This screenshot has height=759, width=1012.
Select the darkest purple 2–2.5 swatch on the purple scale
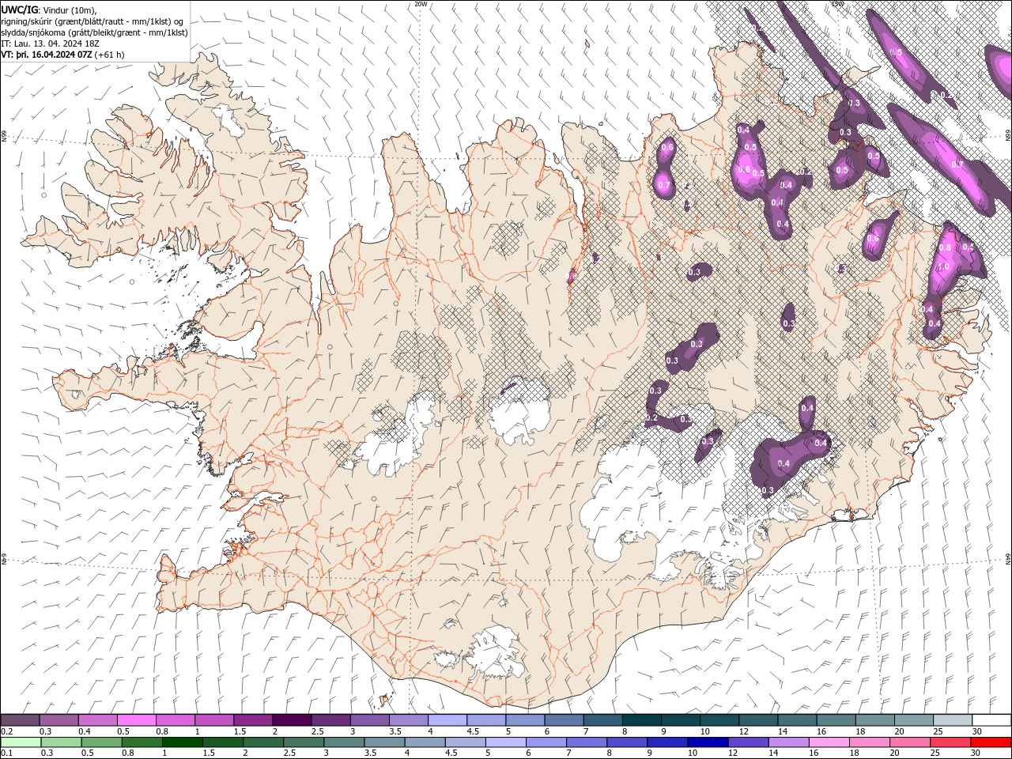292,720
